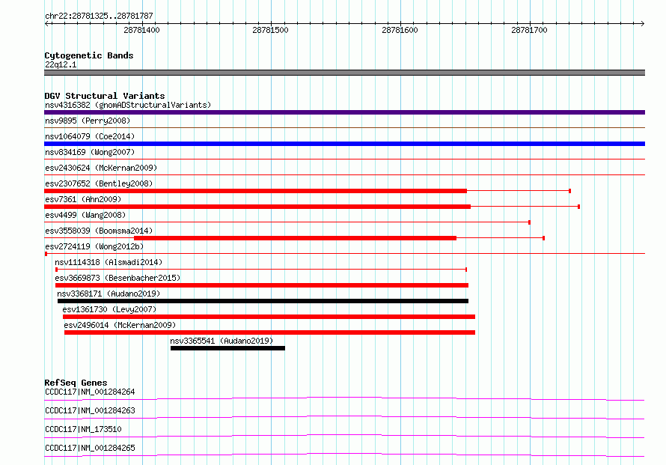Open gene CCDC117|NM_173510 label

point(83,429)
